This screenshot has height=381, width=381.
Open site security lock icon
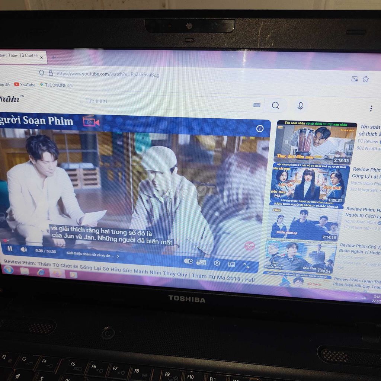(x=51, y=73)
